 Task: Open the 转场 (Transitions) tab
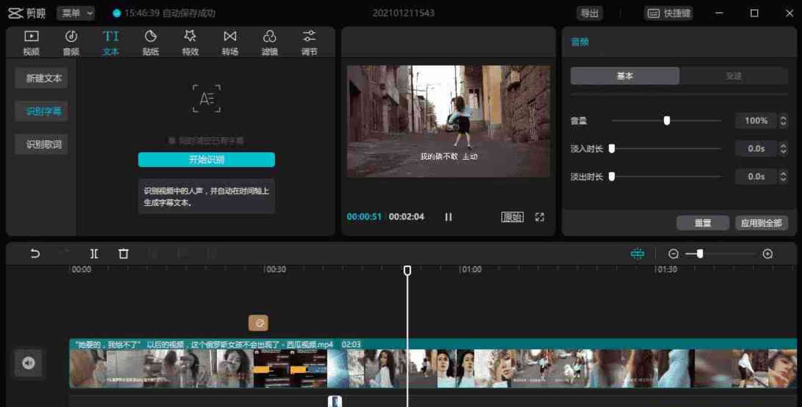pos(230,43)
